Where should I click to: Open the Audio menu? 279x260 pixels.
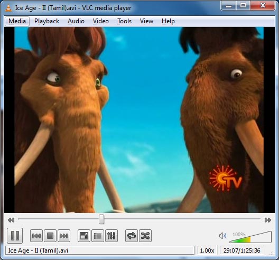point(76,21)
